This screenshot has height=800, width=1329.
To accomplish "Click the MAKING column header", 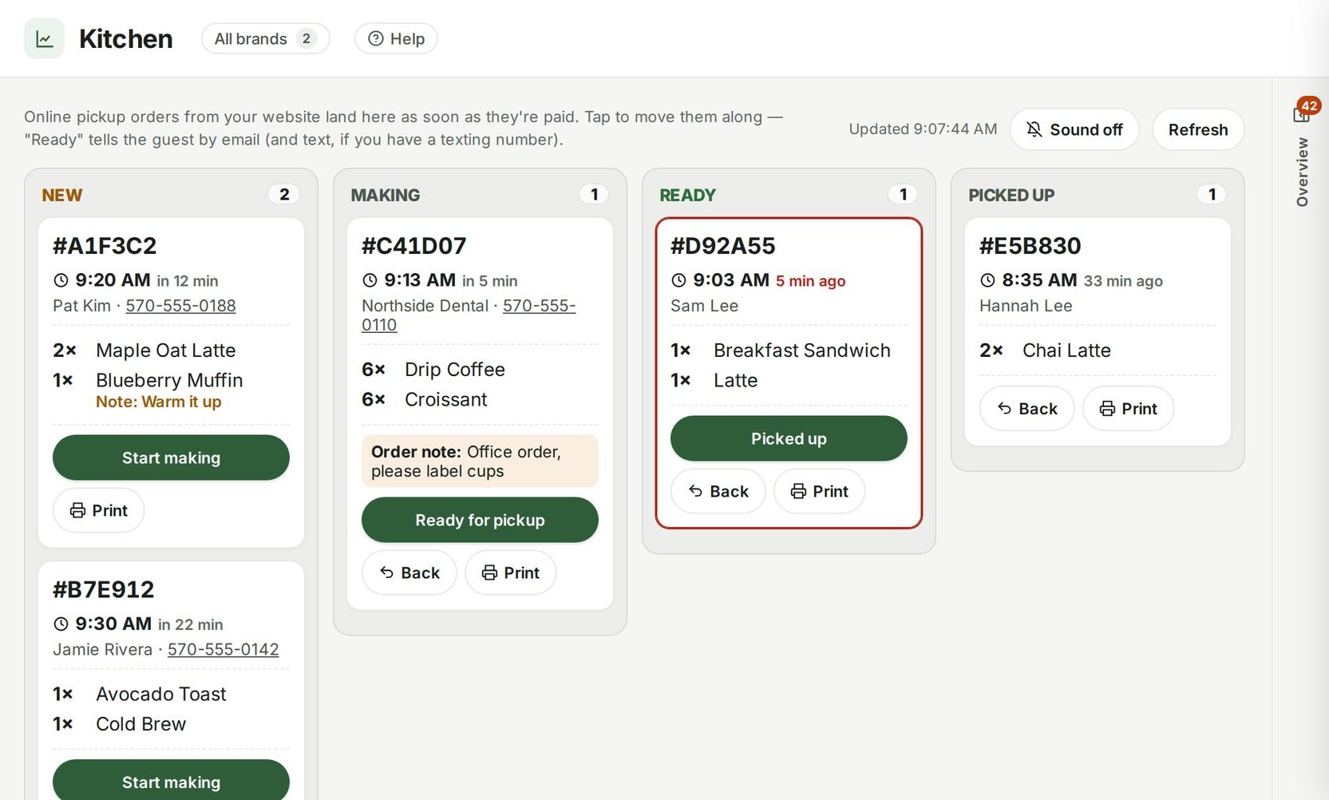I will (x=386, y=196).
